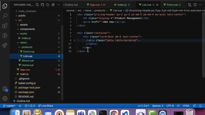The width and height of the screenshot is (205, 115).
Task: Start Live Share from status bar
Action: [x=45, y=106]
